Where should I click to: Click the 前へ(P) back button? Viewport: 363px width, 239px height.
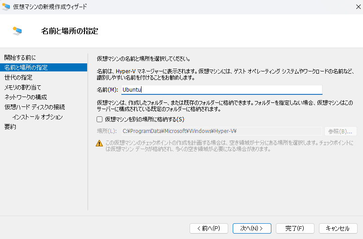pos(209,228)
